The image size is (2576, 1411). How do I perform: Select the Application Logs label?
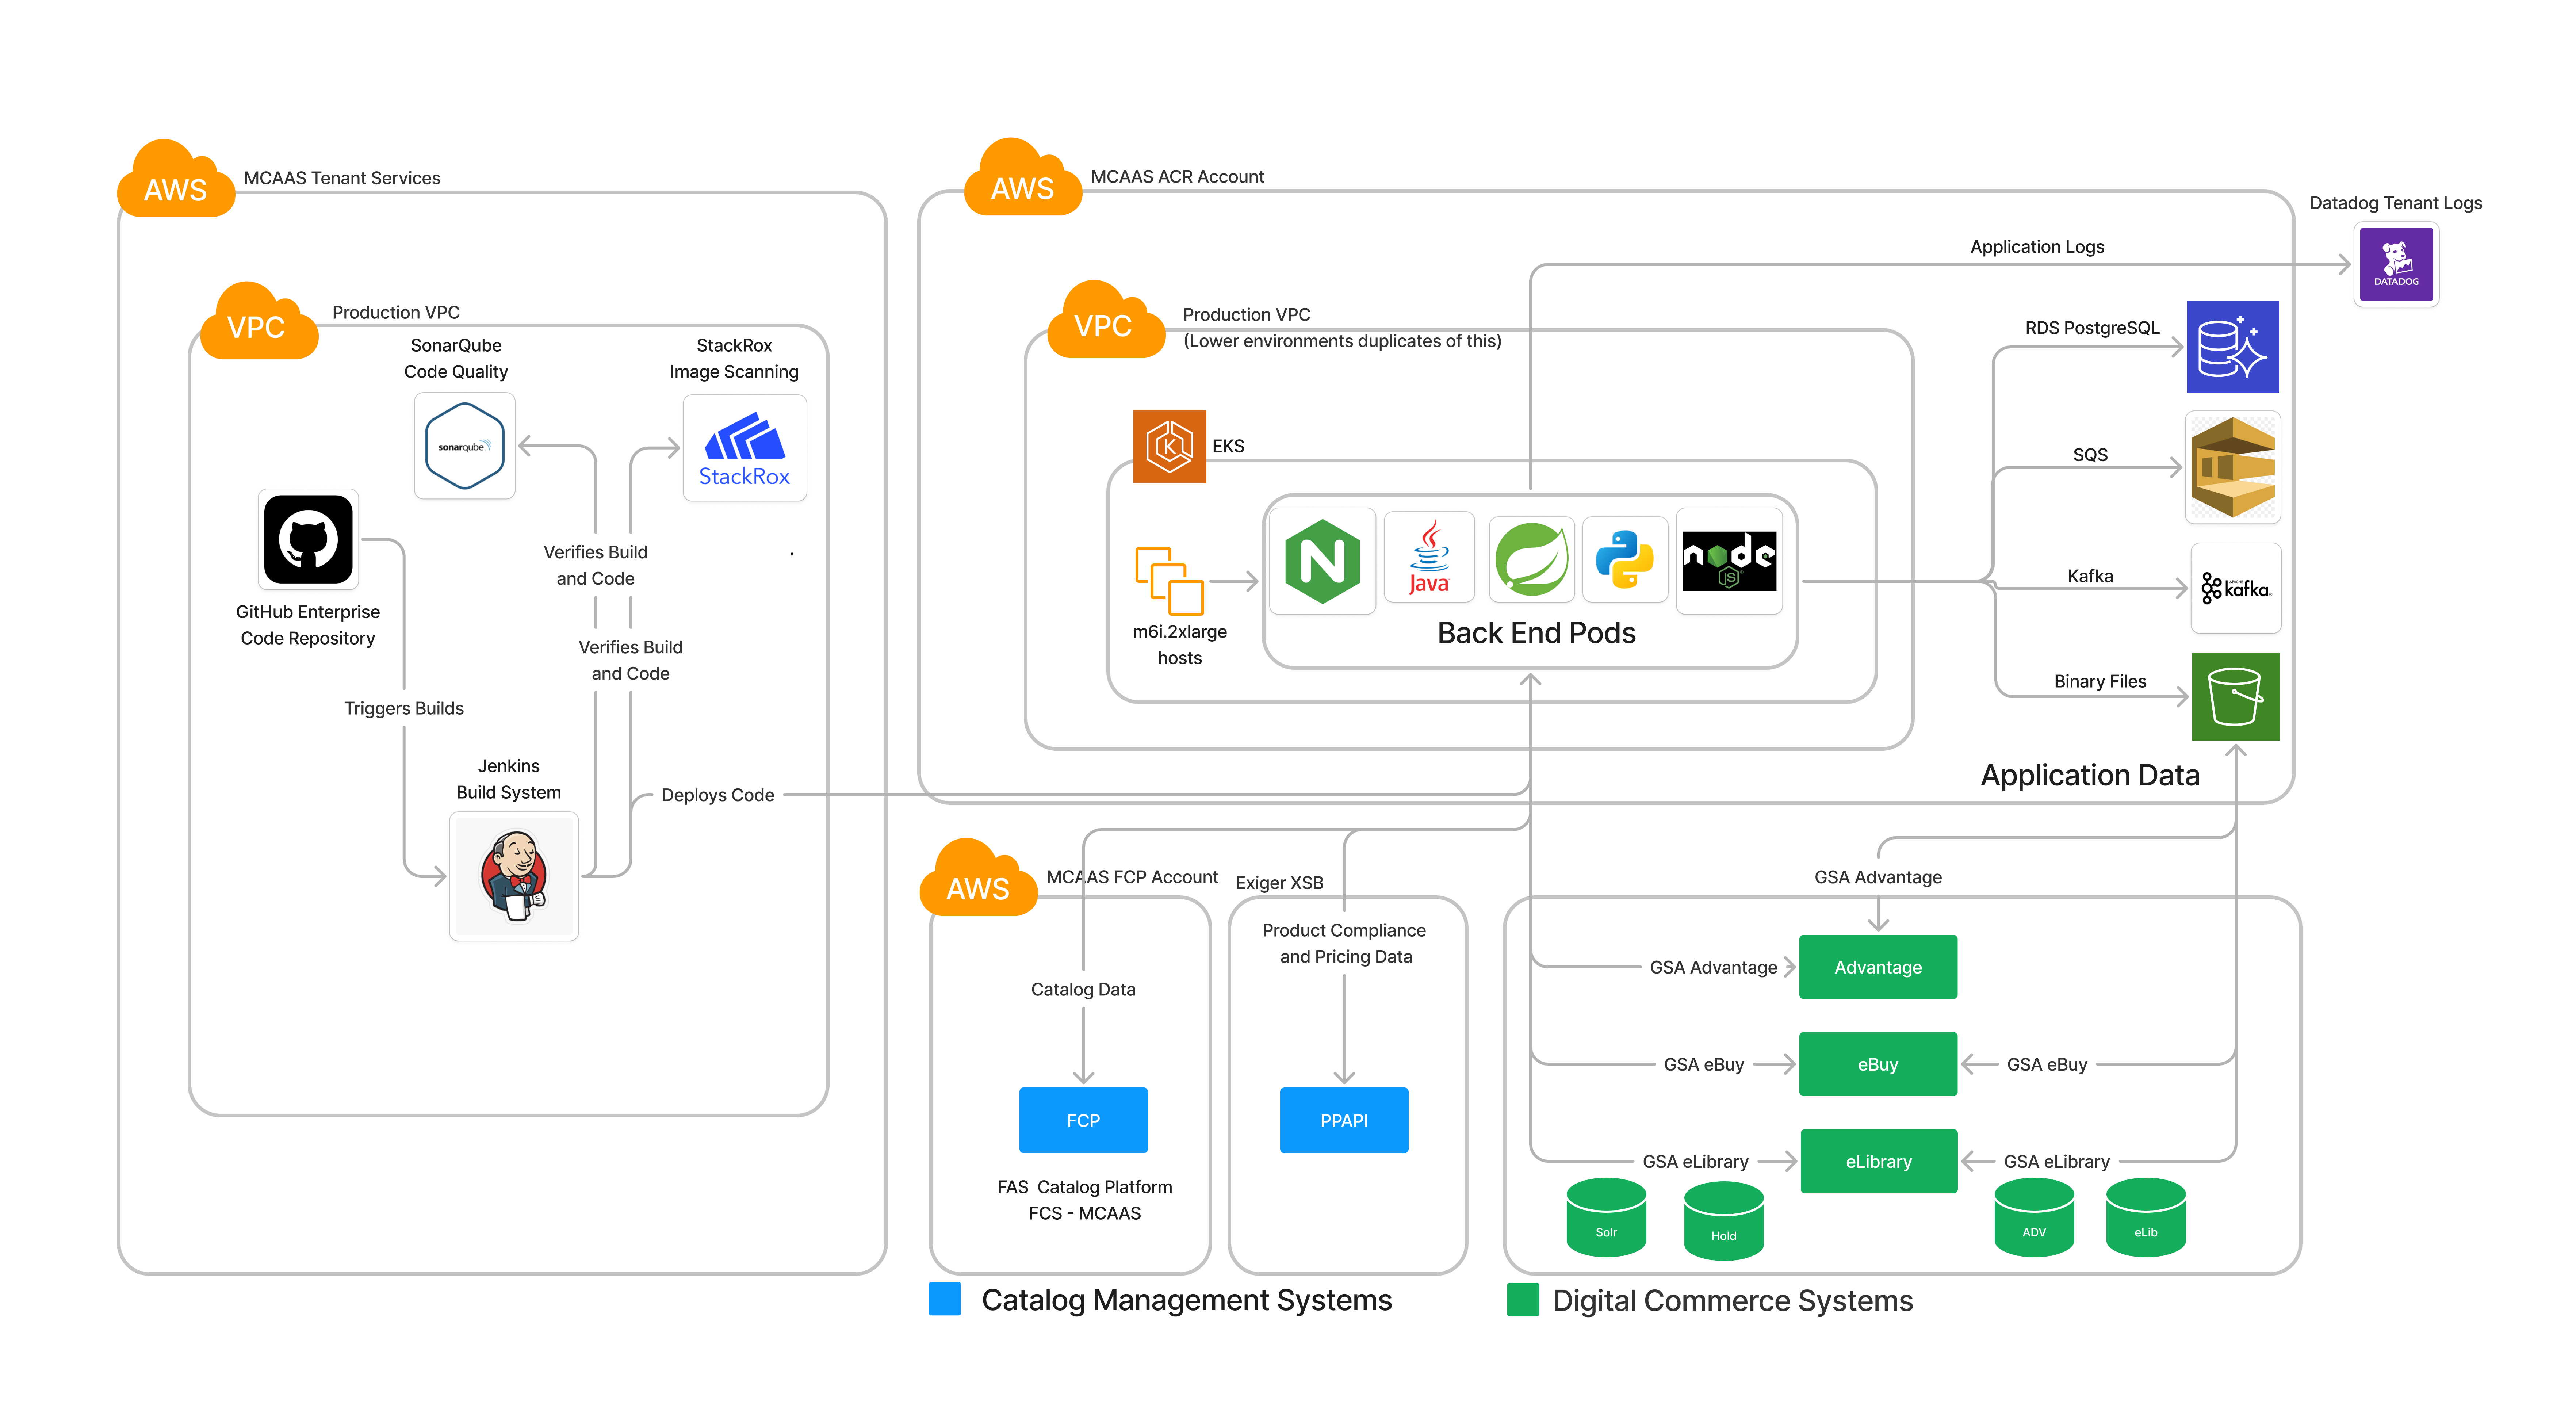(x=2037, y=247)
